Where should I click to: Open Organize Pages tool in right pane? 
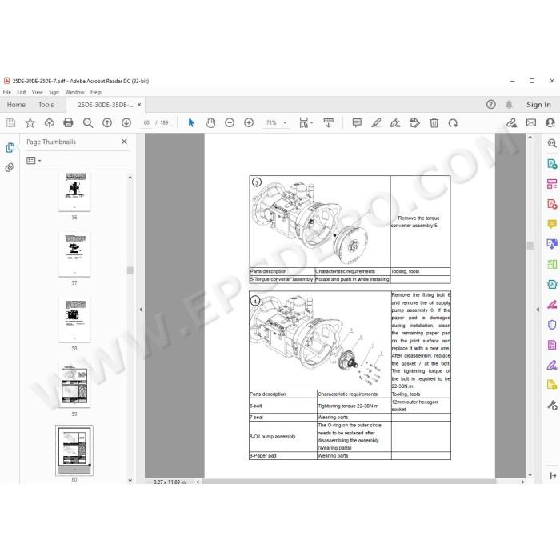click(x=552, y=184)
